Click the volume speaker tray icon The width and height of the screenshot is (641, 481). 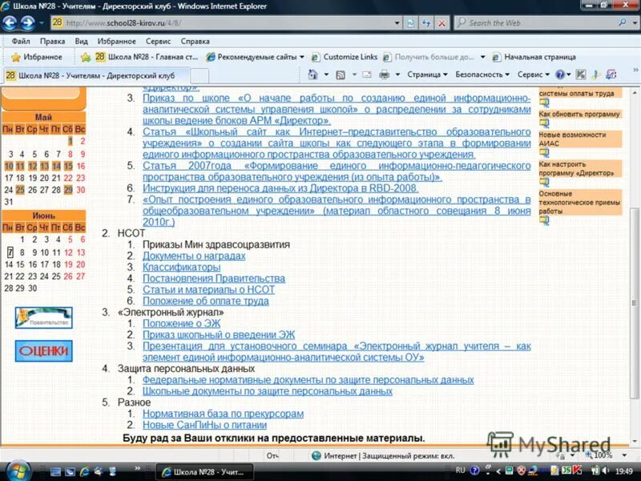click(606, 471)
